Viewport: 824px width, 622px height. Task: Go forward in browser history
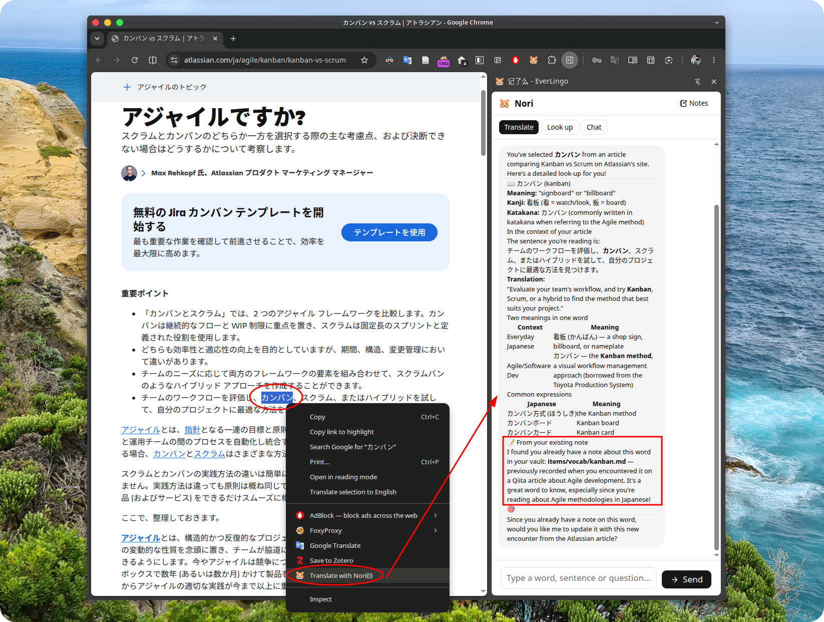[117, 60]
